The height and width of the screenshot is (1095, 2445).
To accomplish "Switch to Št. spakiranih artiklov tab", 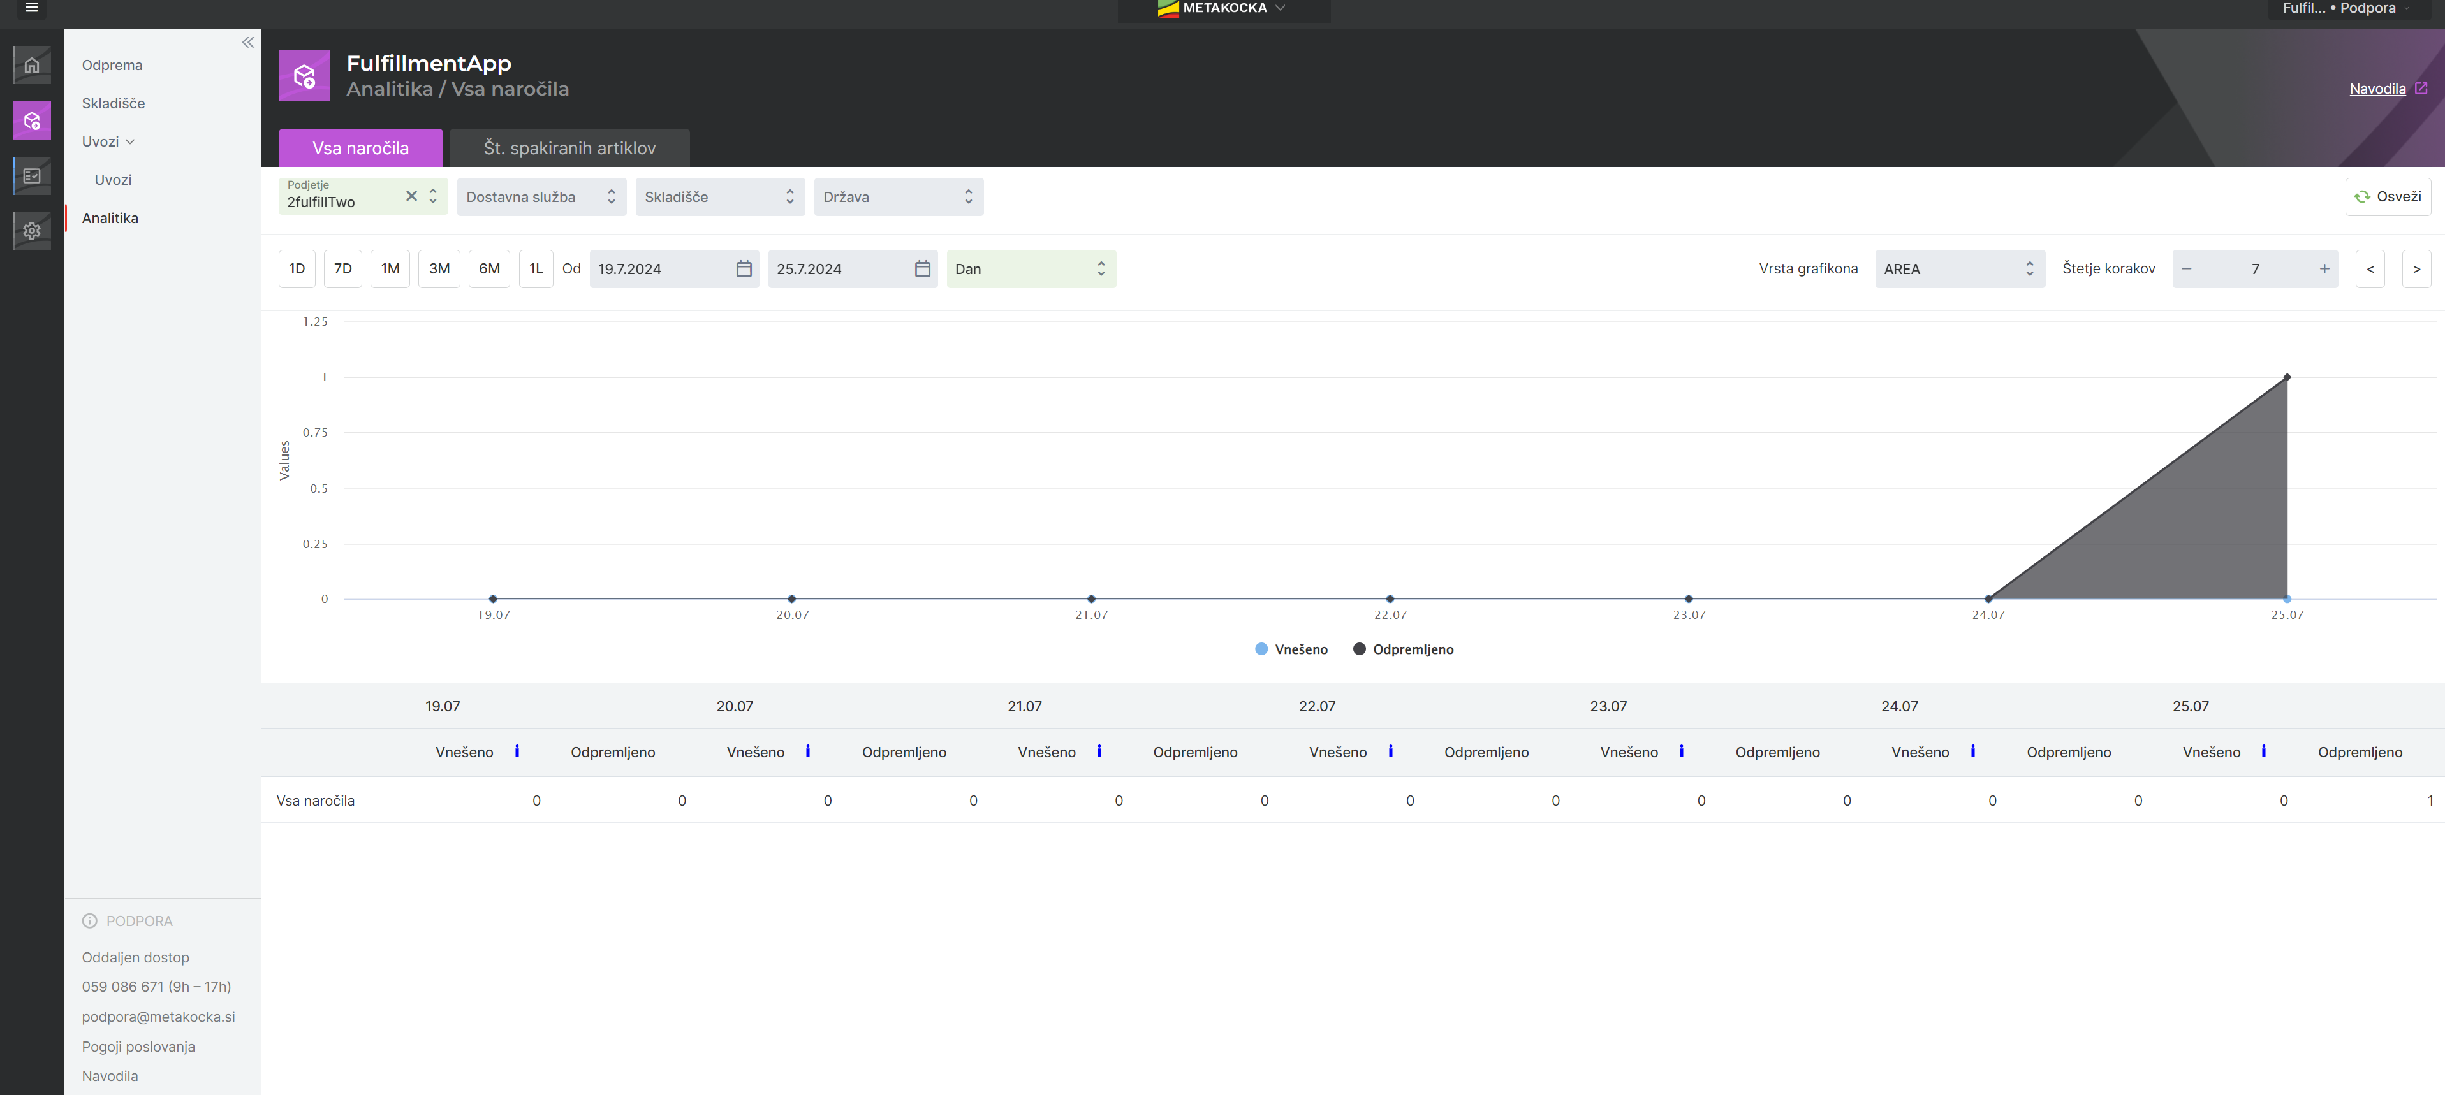I will pos(569,148).
